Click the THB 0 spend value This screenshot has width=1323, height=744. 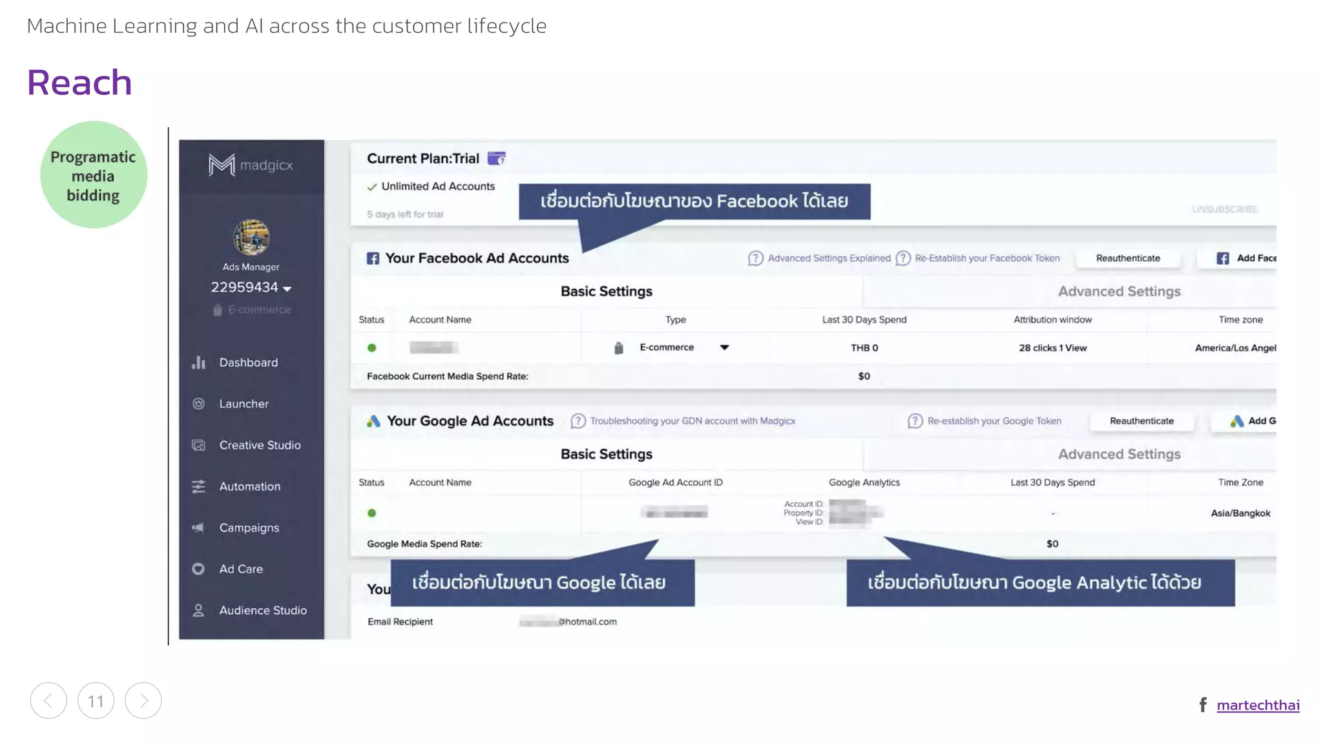[864, 348]
